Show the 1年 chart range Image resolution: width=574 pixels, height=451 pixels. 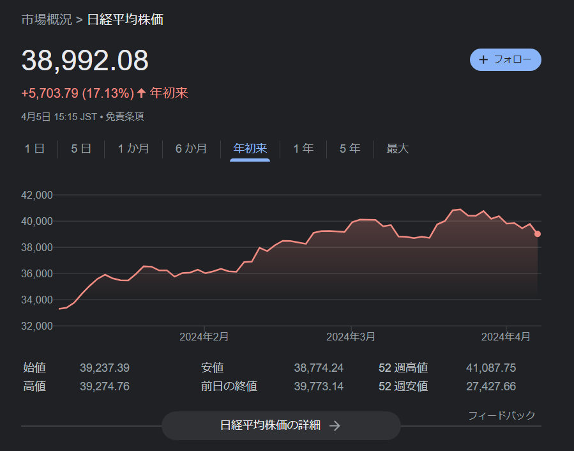pyautogui.click(x=303, y=149)
